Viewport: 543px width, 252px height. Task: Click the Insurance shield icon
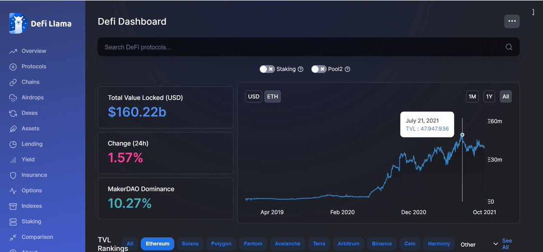point(13,175)
